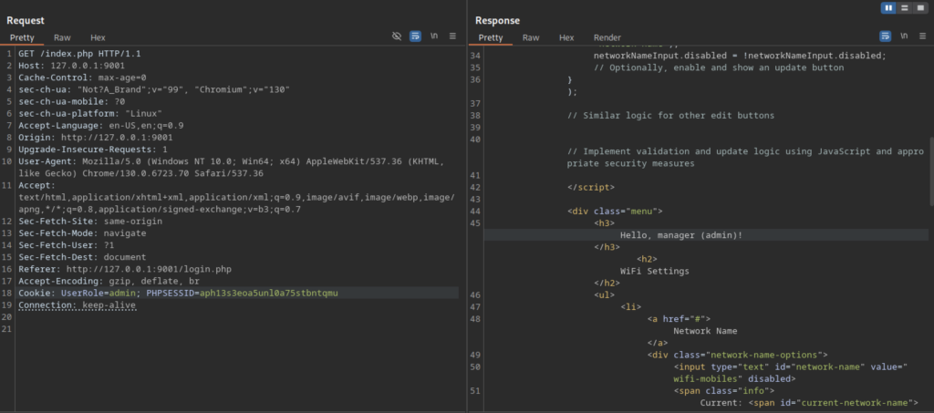This screenshot has width=934, height=413.
Task: Select the Raw tab in Request
Action: (62, 37)
